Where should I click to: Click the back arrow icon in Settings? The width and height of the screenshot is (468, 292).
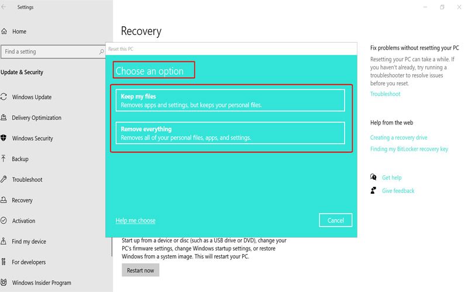[4, 7]
